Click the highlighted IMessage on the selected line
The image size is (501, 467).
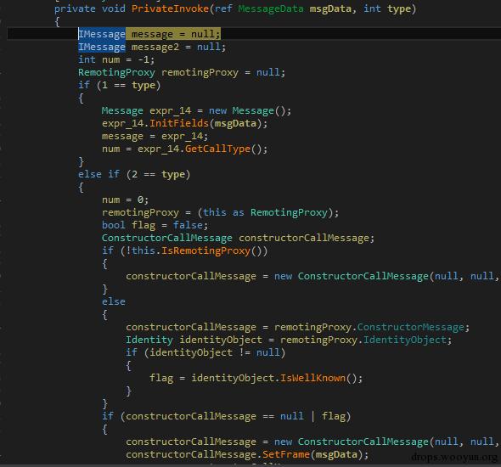pyautogui.click(x=102, y=34)
